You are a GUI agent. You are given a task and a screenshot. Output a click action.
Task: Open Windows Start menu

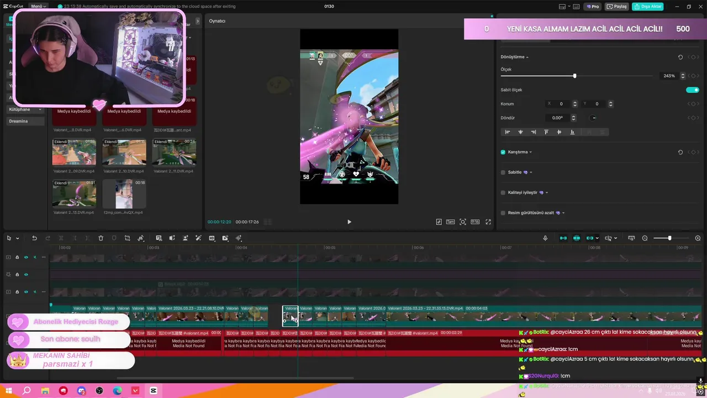point(9,391)
